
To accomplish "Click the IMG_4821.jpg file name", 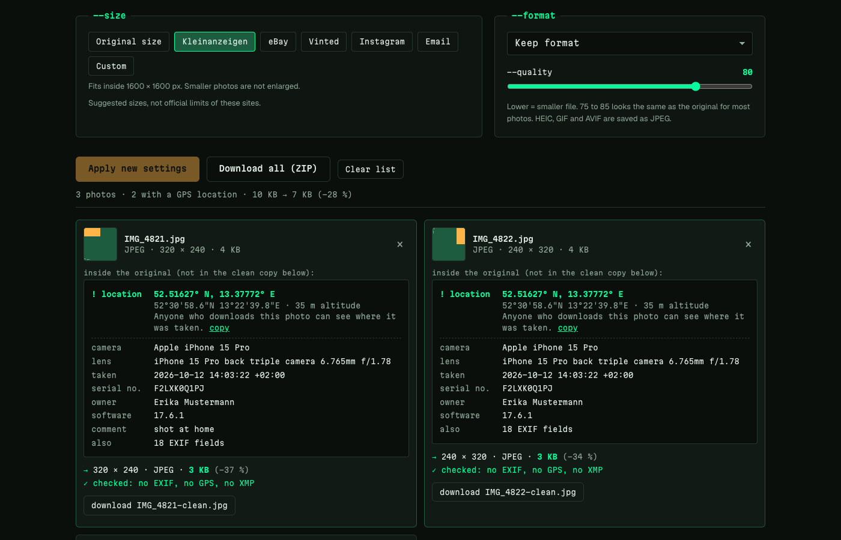I will pos(154,239).
